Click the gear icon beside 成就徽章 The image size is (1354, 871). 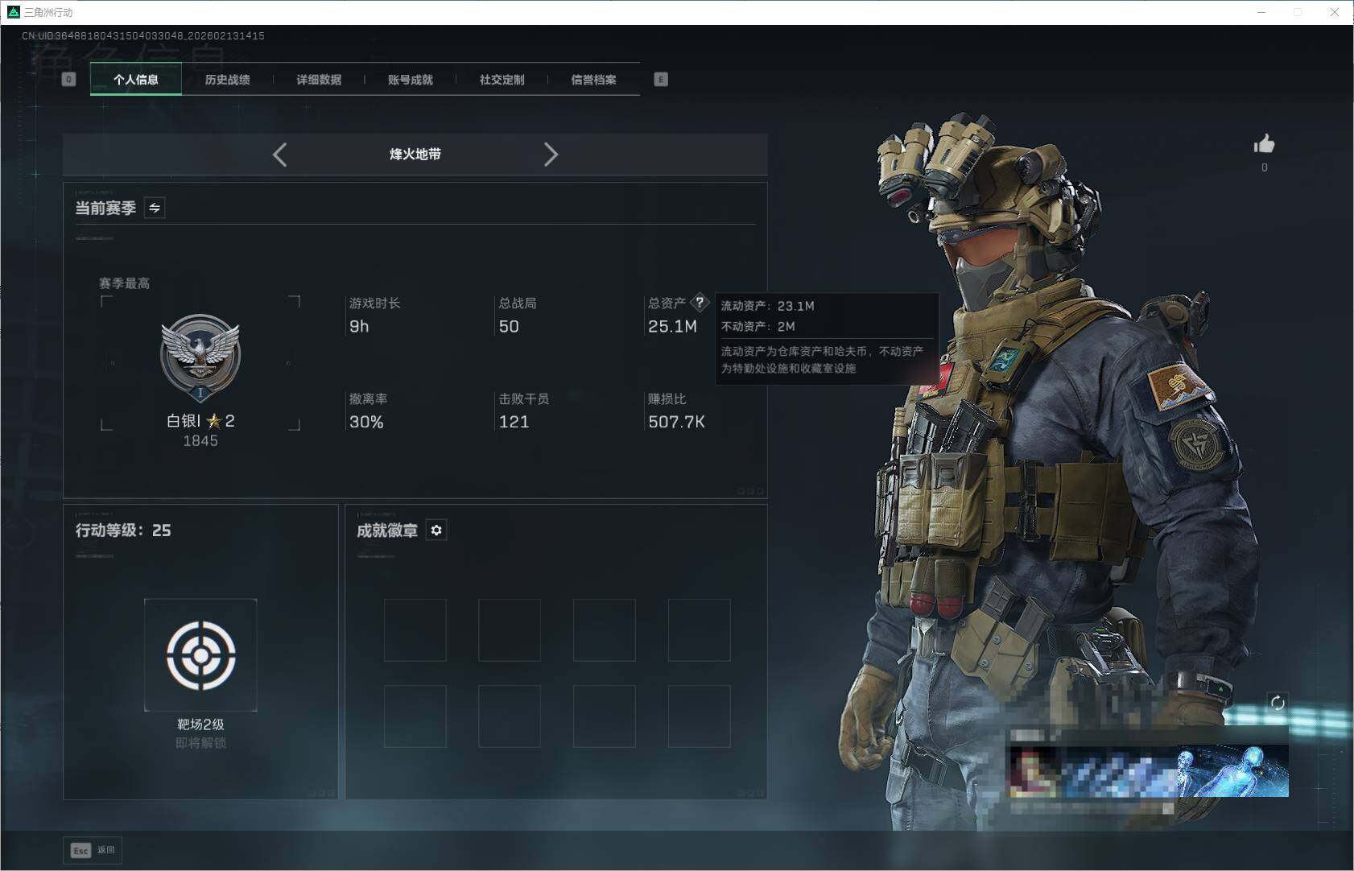(436, 530)
